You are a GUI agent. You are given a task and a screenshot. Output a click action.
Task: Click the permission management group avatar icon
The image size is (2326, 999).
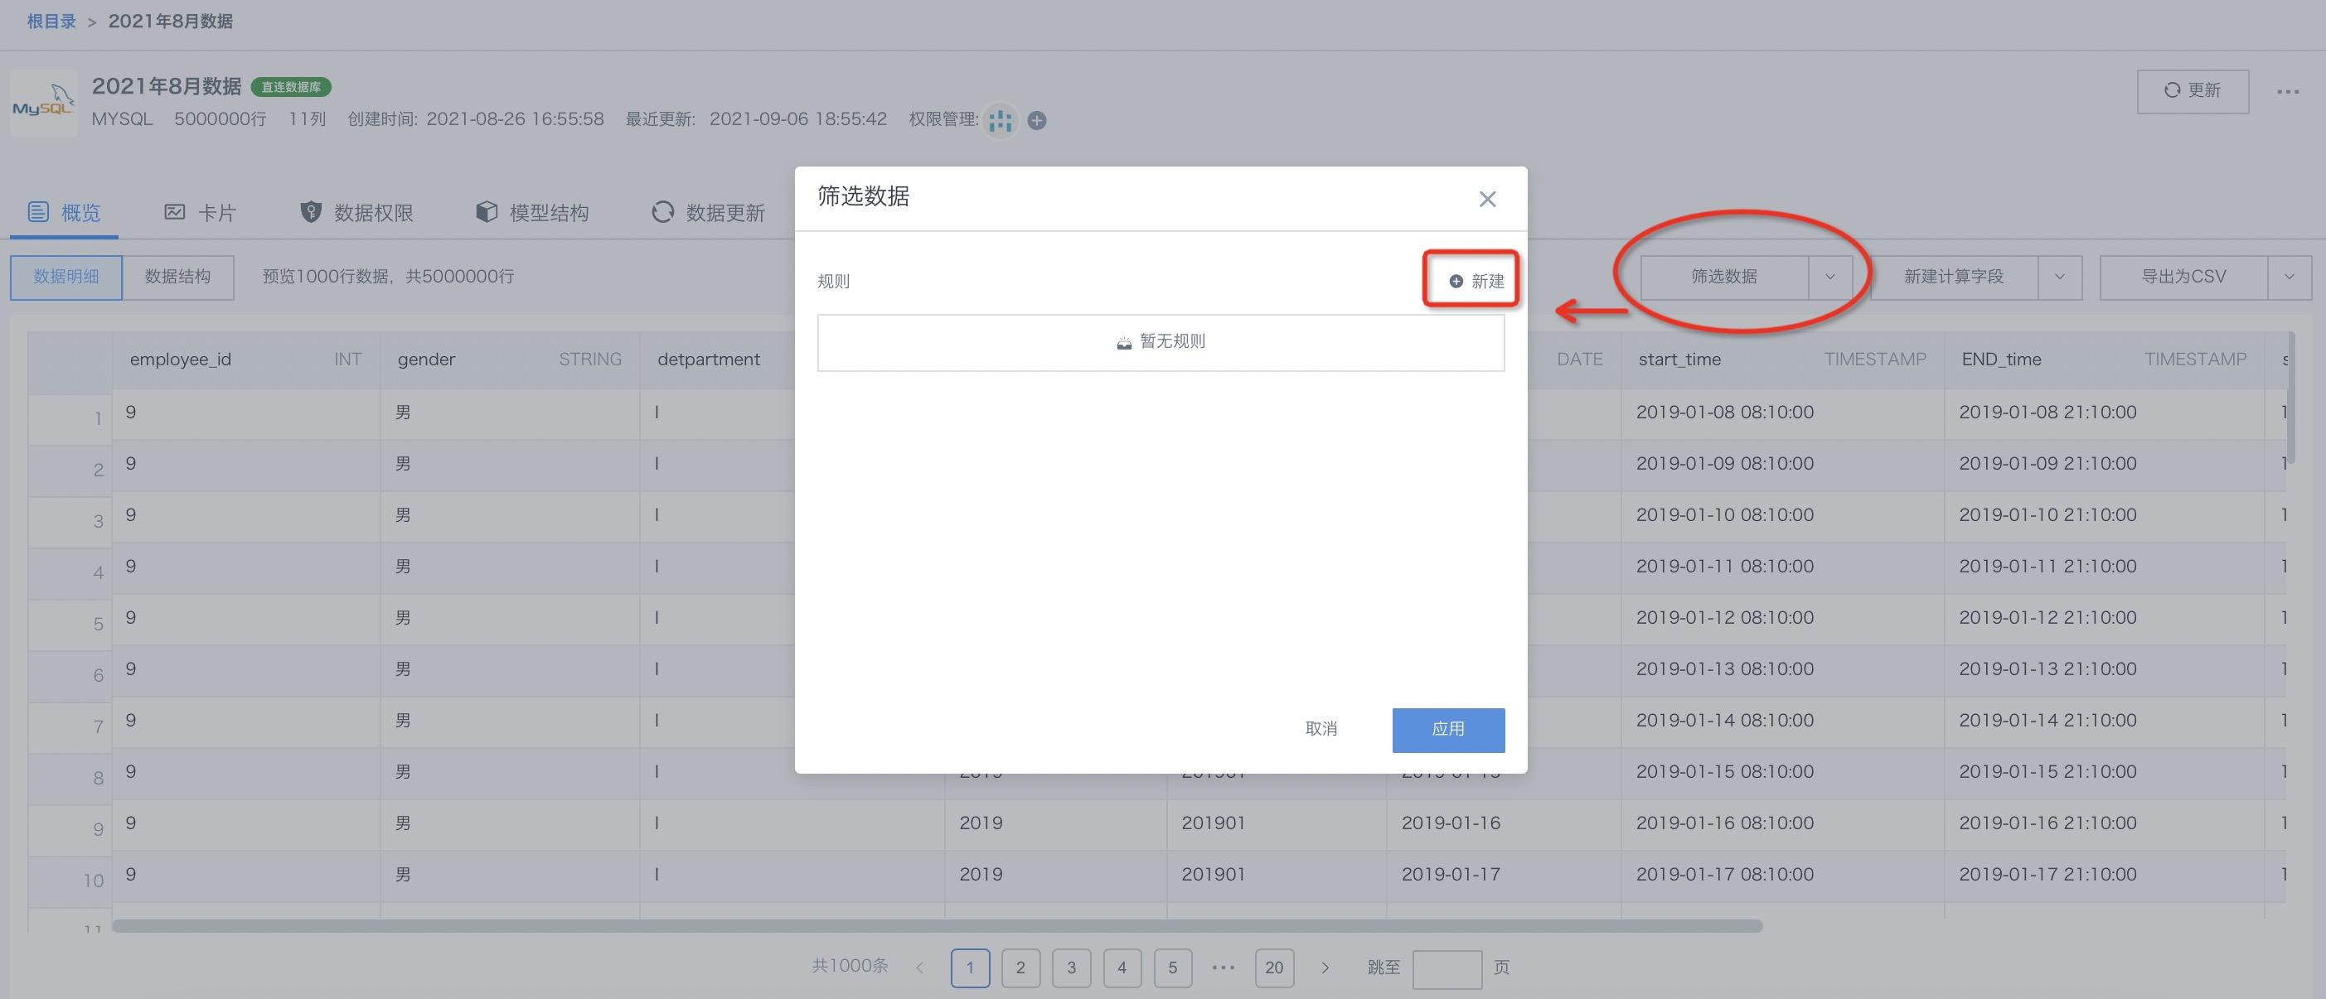(1001, 120)
